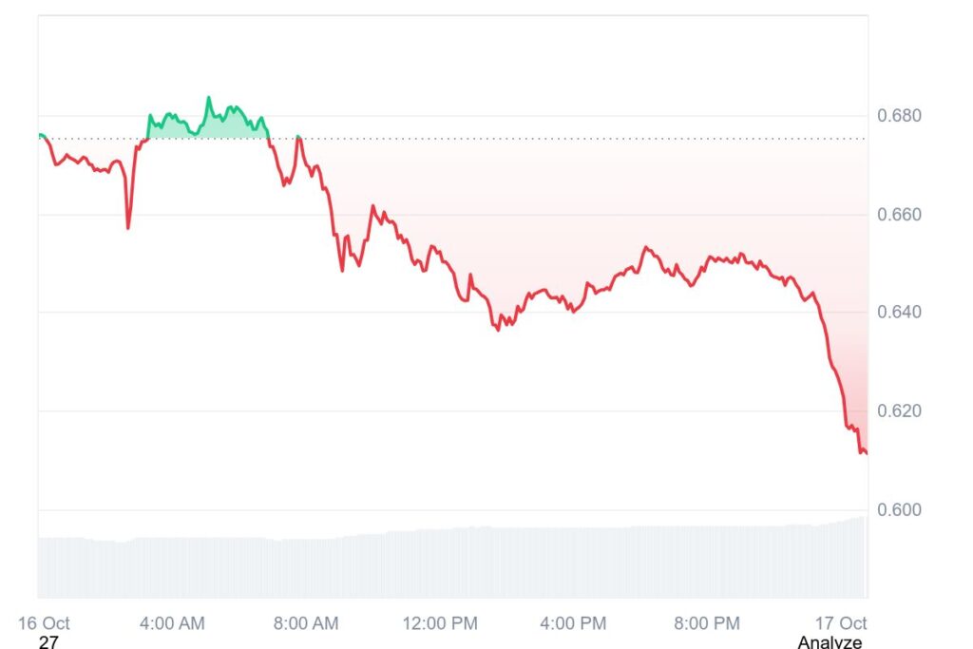Select the 4:00 AM time label
973x649 pixels.
coord(172,623)
